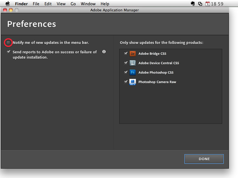Click the Adobe Bridge CS5 icon
238x178 pixels.
[133, 54]
